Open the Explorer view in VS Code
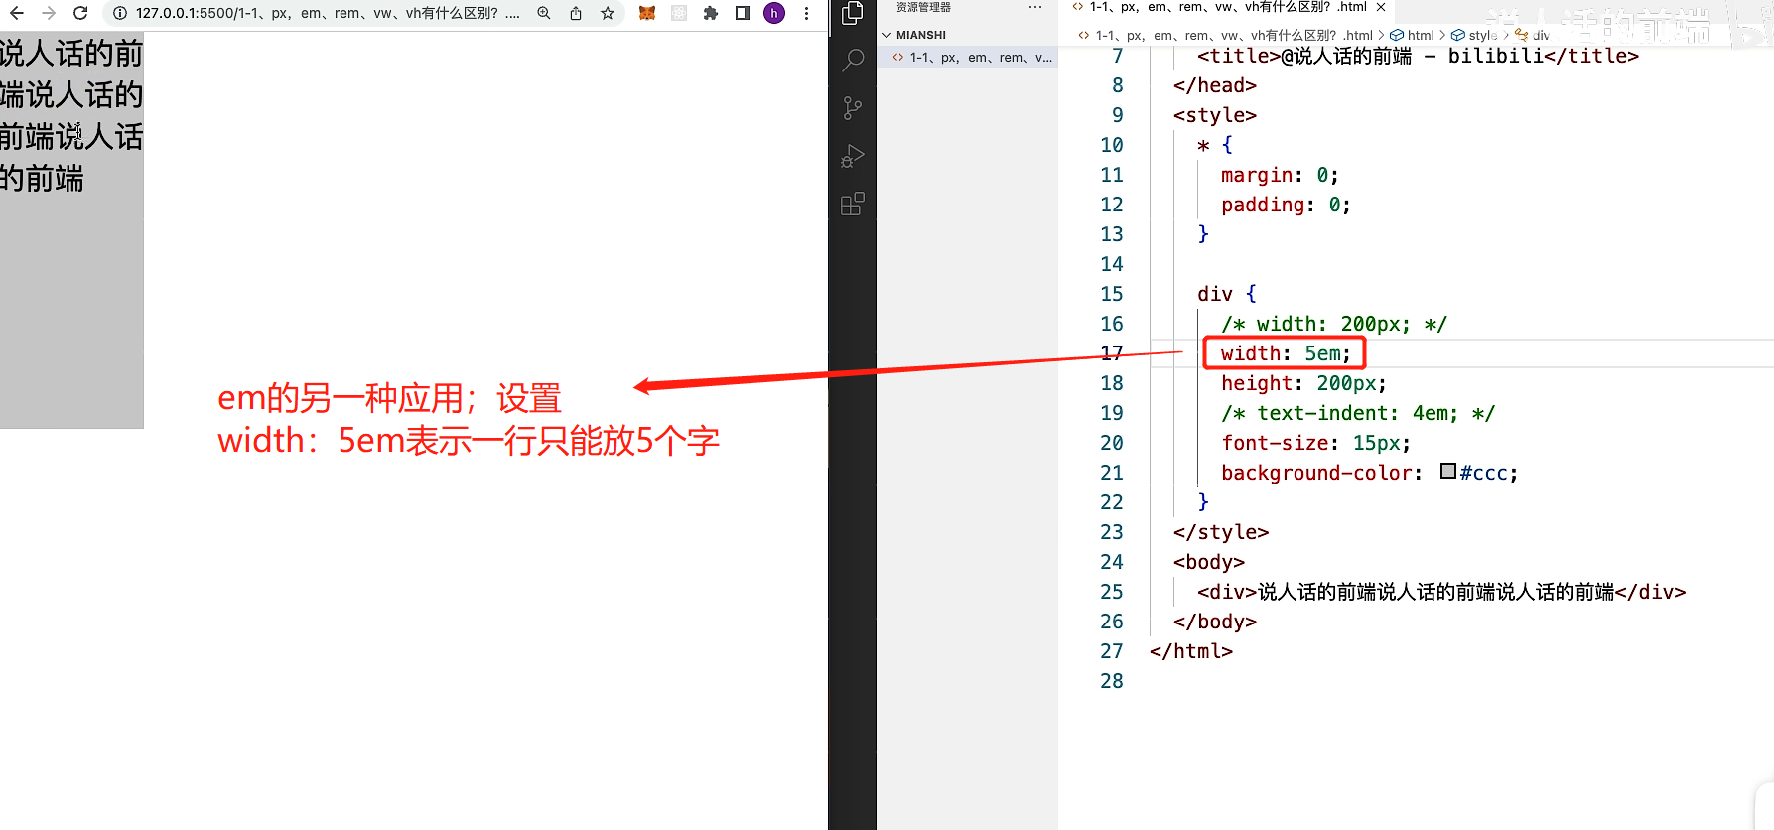The width and height of the screenshot is (1774, 830). pyautogui.click(x=853, y=13)
